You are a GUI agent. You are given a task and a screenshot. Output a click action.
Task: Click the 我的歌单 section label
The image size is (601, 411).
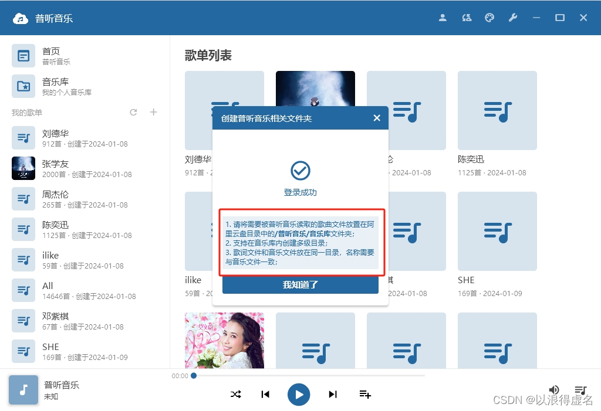pos(27,113)
